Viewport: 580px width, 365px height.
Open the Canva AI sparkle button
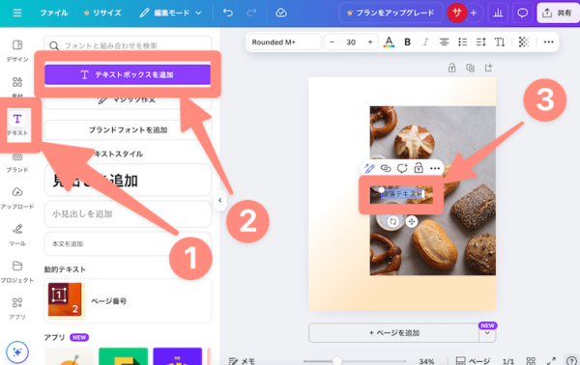click(x=17, y=351)
